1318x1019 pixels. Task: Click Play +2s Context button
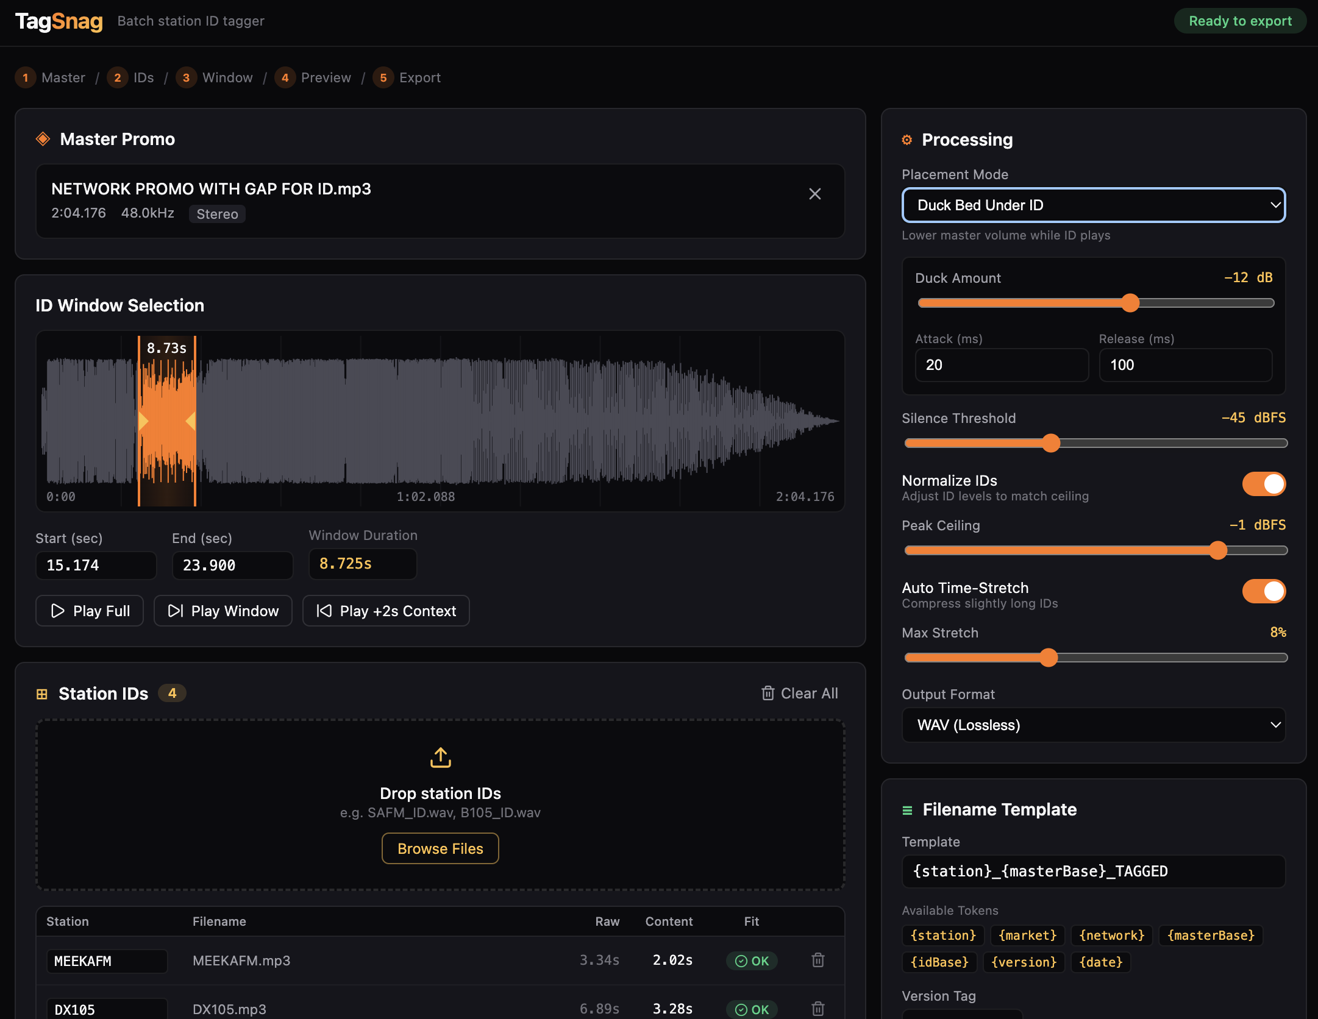click(386, 611)
